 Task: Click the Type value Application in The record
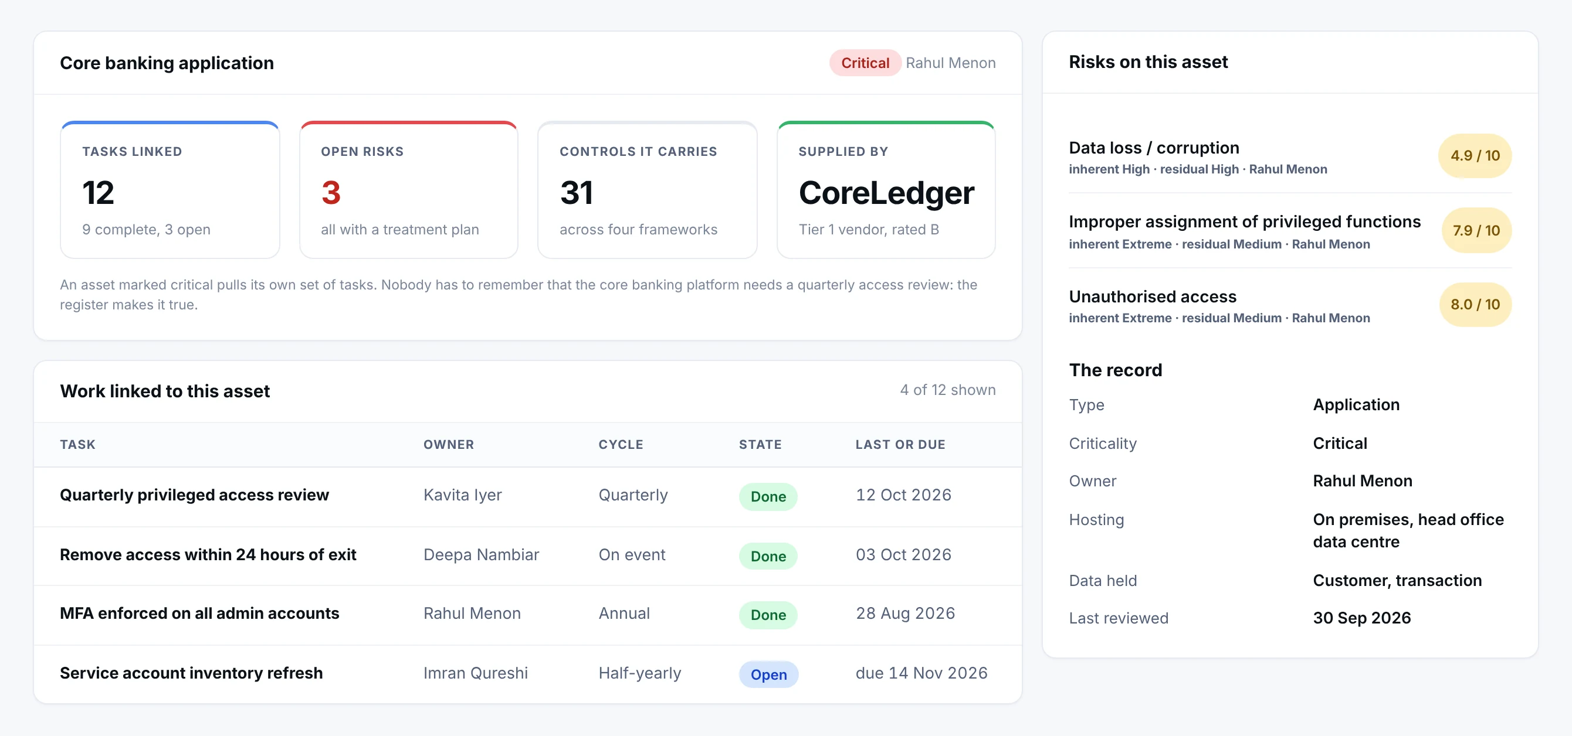tap(1356, 405)
